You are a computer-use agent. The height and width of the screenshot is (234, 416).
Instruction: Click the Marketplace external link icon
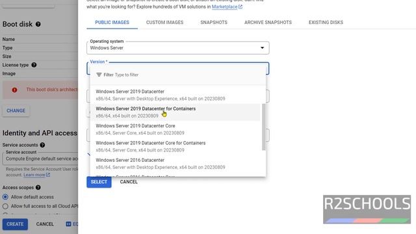click(240, 7)
